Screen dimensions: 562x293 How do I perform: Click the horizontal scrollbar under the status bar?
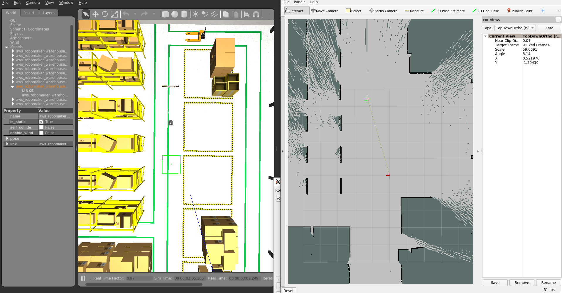pos(144,284)
